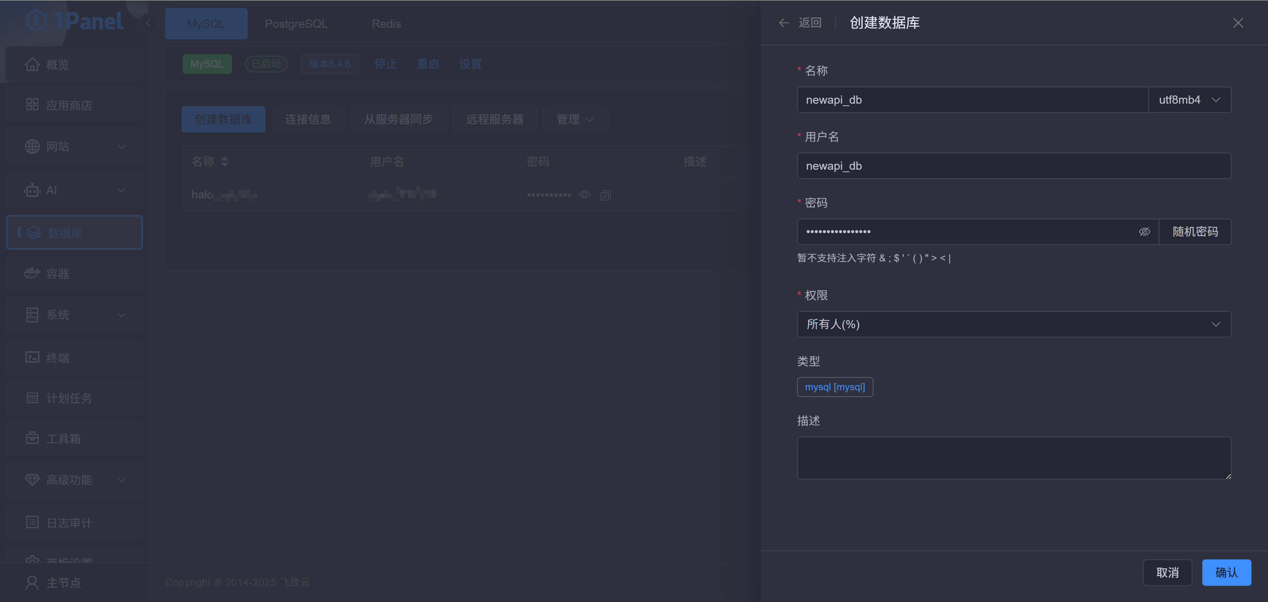This screenshot has width=1268, height=602.
Task: Open the 工具箱 toolbox icon in sidebar
Action: pos(32,438)
